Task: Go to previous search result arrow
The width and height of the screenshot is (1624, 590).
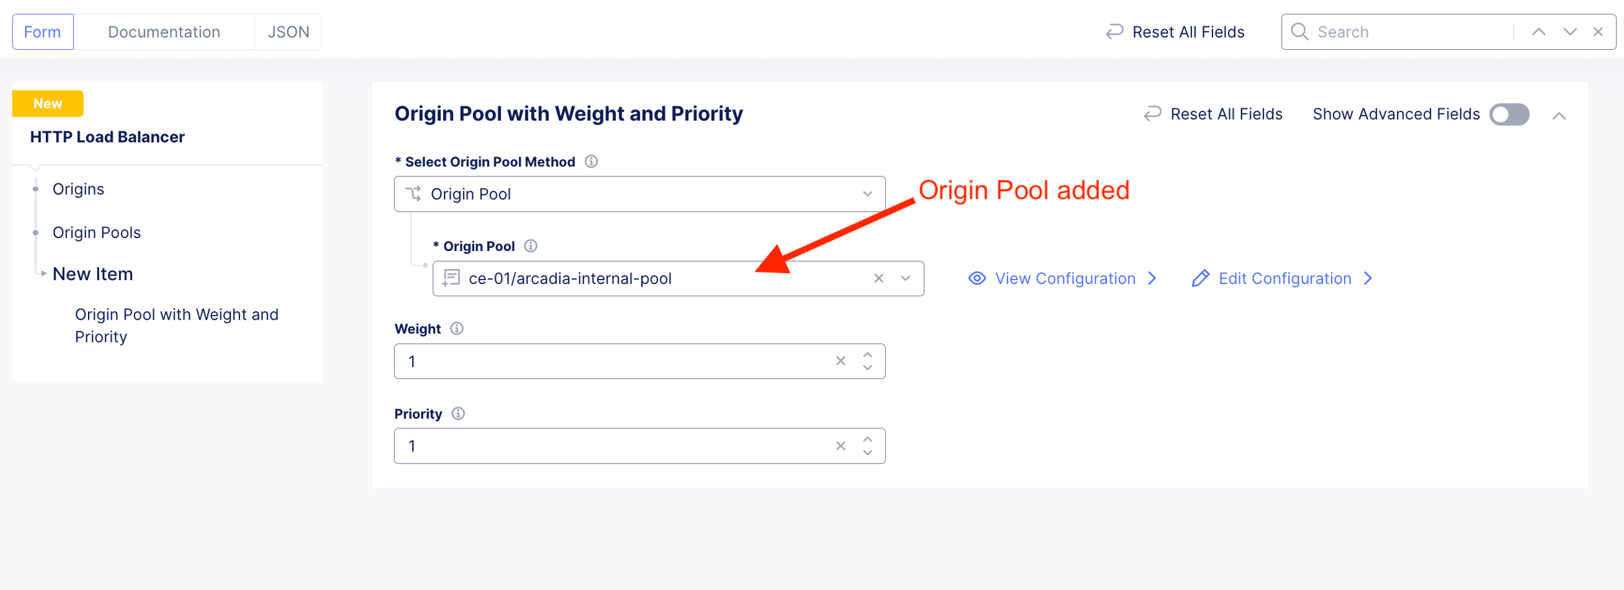Action: (x=1539, y=32)
